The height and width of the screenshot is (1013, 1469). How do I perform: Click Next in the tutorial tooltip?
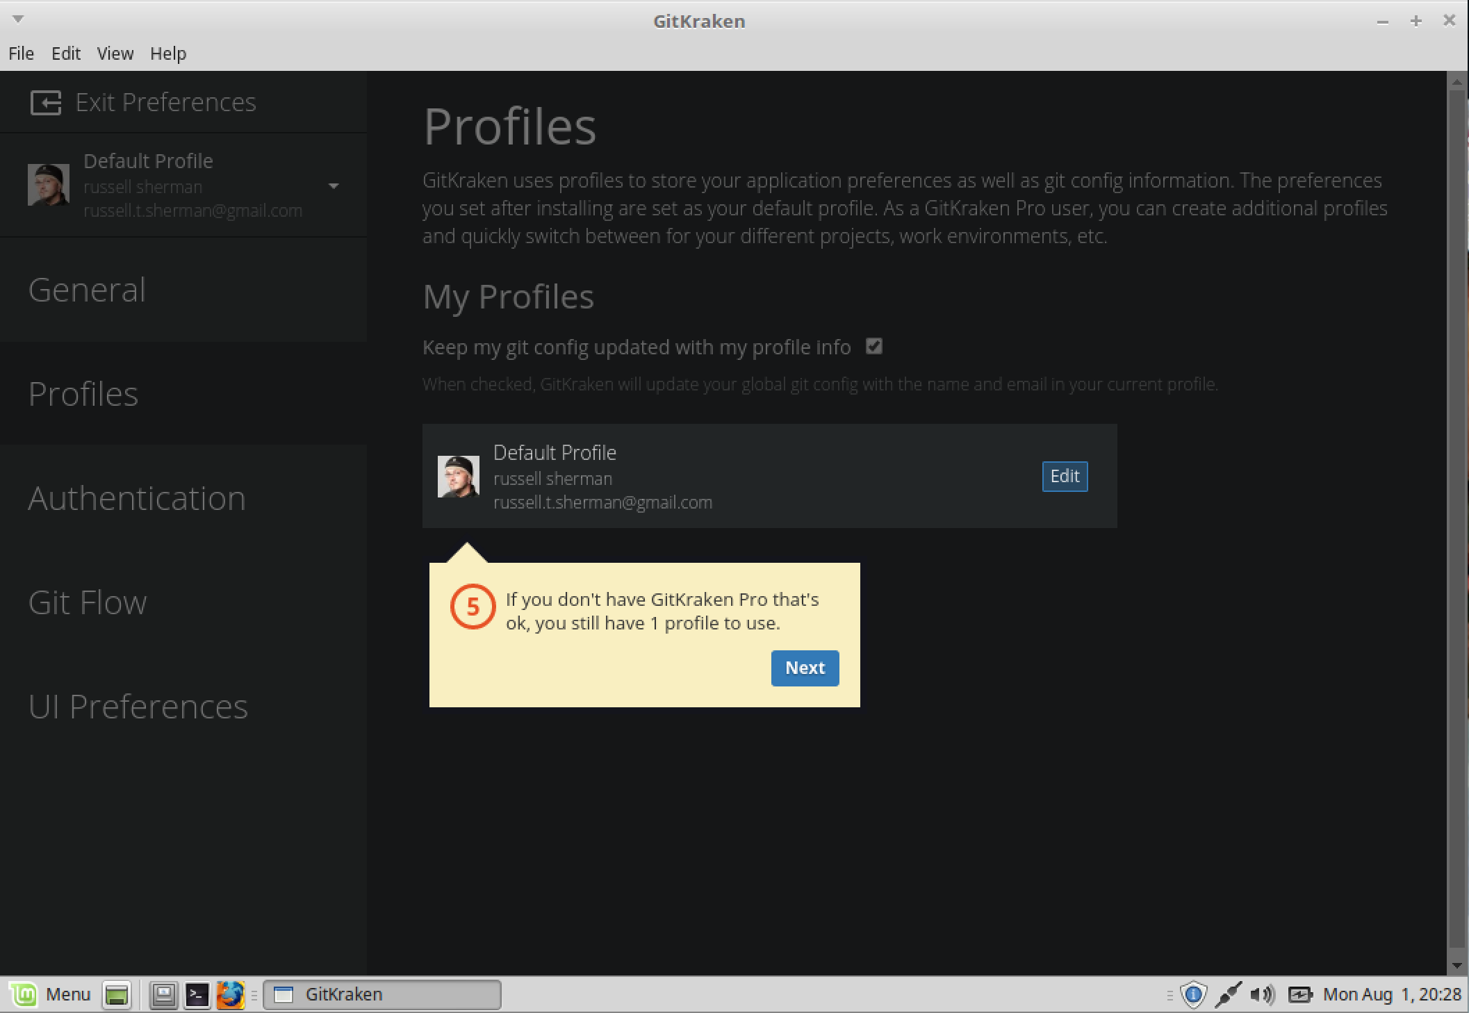click(805, 668)
